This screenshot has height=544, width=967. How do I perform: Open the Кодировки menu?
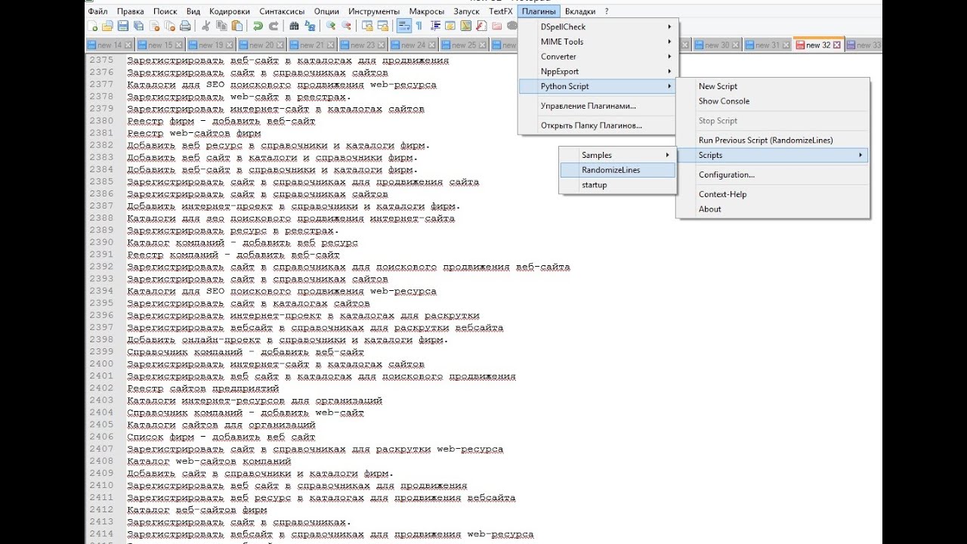(229, 11)
